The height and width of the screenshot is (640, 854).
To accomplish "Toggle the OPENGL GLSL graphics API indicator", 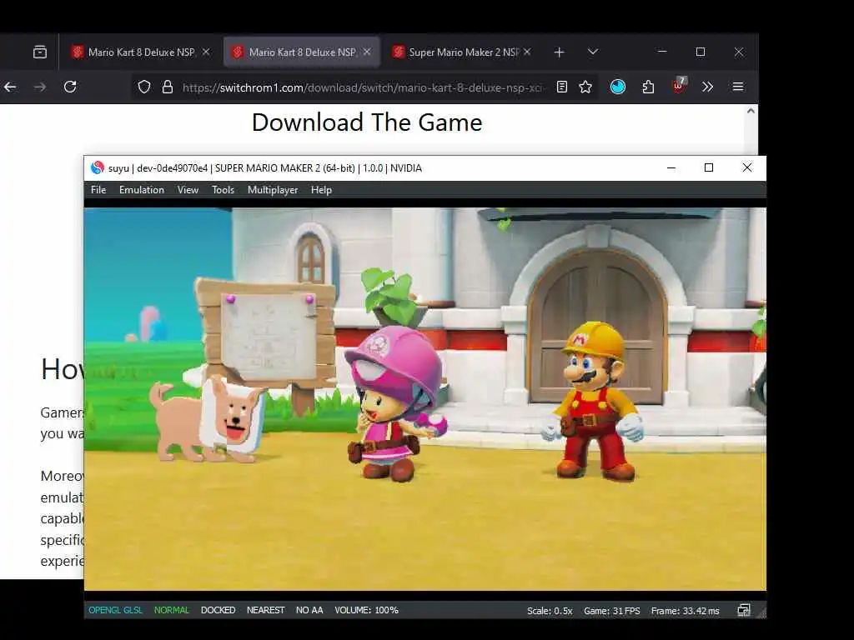I will coord(115,610).
